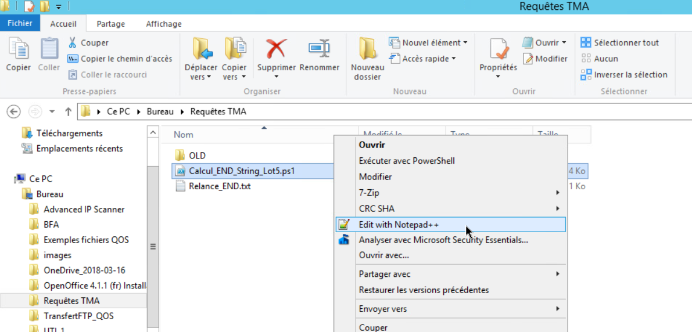The image size is (692, 332).
Task: Click the Renommer icon
Action: [319, 49]
